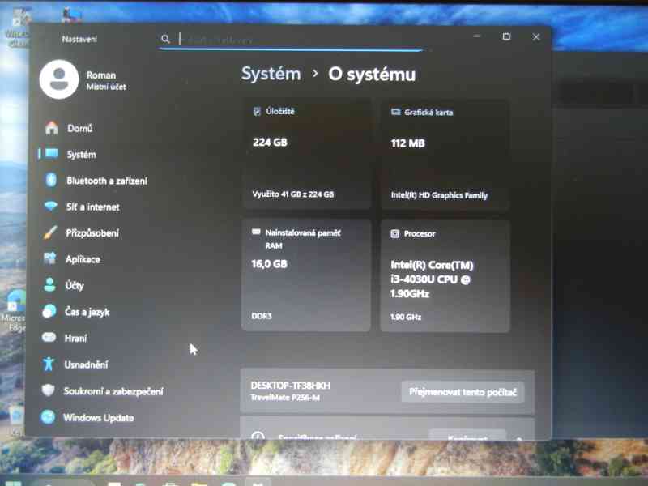Open Bluetooth a zařízení icon
Viewport: 648px width, 486px height.
(51, 180)
